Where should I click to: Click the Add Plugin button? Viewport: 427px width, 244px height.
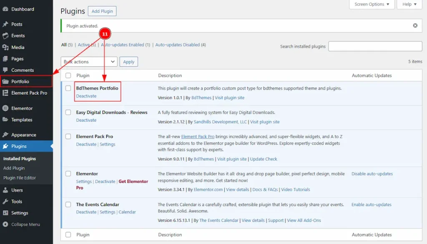[102, 11]
